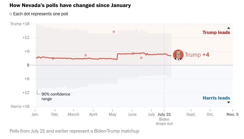Viewport: 244px width, 139px height.
Task: Click the 90% confidence range bracket marker
Action: pos(38,92)
